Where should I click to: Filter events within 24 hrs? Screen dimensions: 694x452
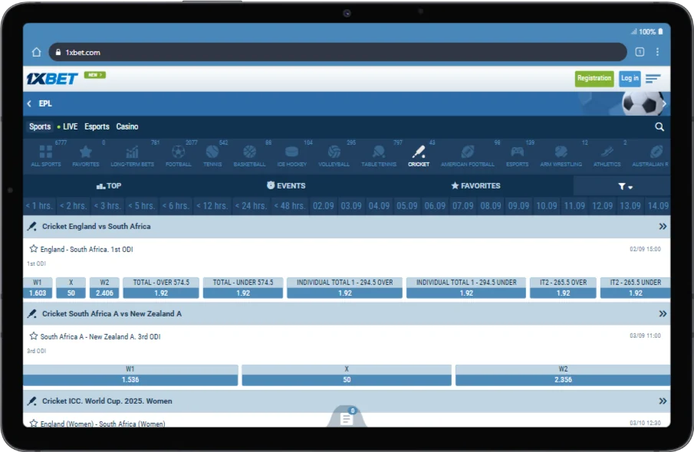[x=251, y=205]
